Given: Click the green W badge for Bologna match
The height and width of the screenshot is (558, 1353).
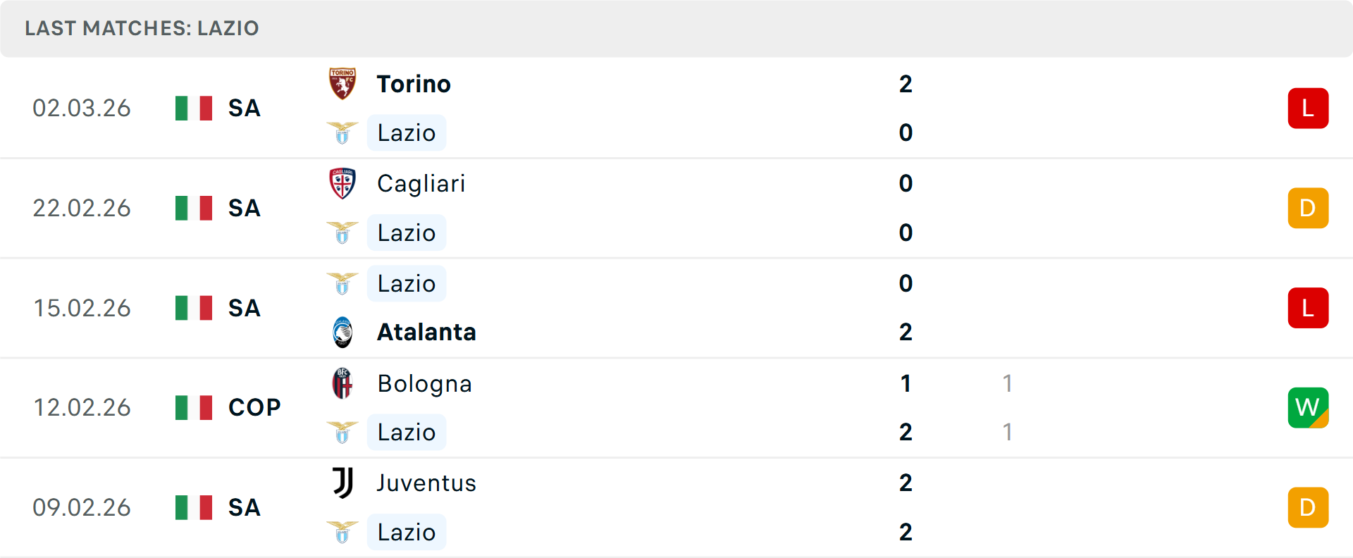Looking at the screenshot, I should click(1308, 407).
